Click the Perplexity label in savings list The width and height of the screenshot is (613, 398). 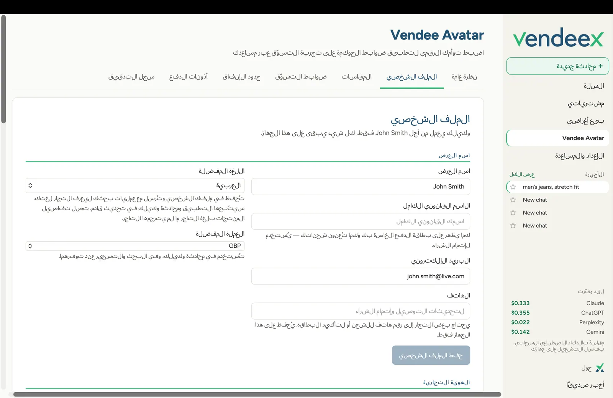click(592, 322)
